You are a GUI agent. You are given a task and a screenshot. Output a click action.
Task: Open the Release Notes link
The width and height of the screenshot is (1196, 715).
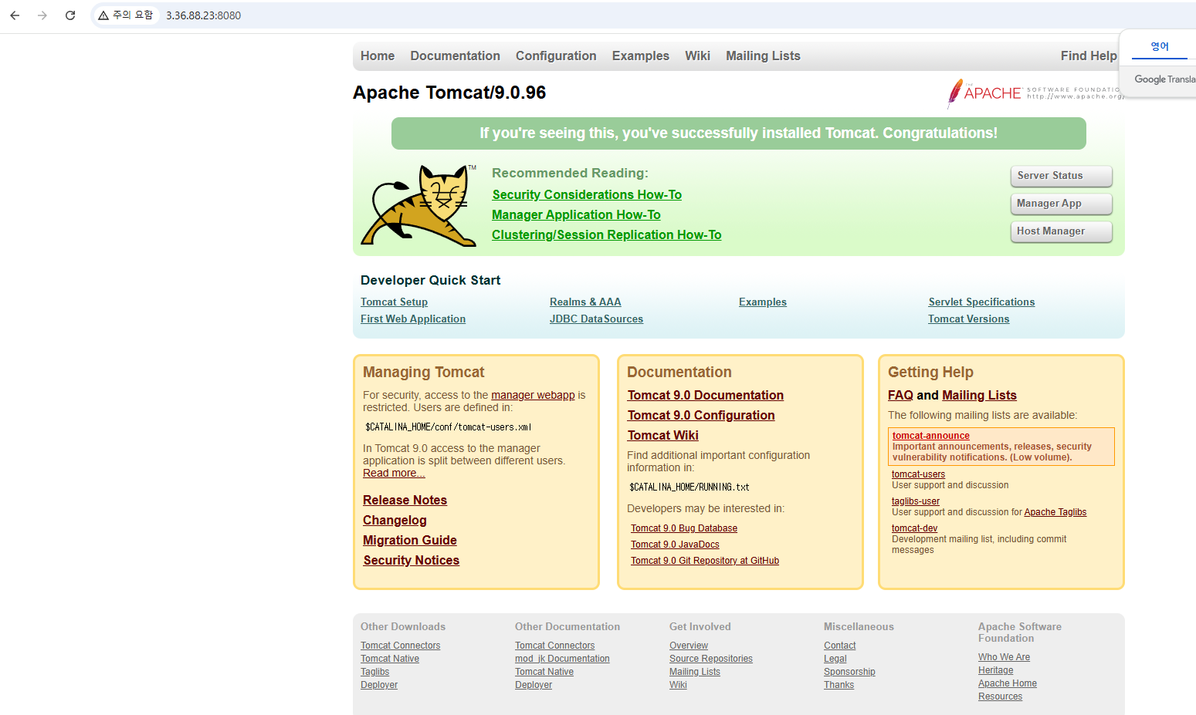point(405,500)
